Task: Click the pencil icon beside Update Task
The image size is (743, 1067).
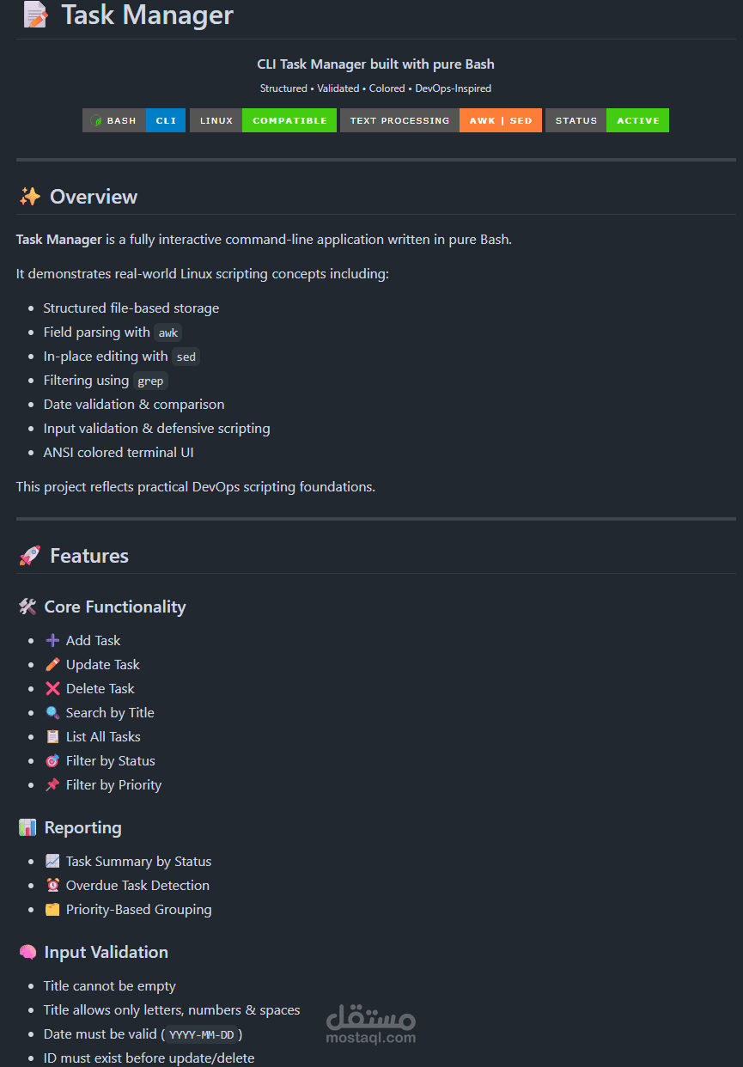Action: tap(52, 664)
